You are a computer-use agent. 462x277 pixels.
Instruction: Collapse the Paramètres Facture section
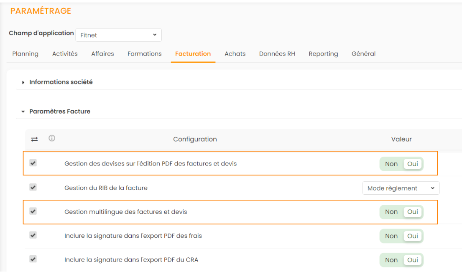click(x=59, y=112)
